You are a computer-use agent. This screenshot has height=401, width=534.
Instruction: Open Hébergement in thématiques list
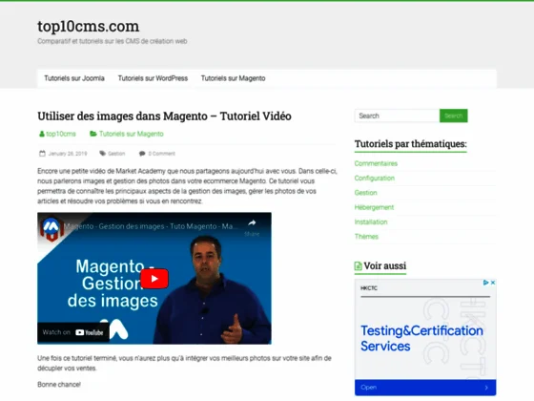374,207
